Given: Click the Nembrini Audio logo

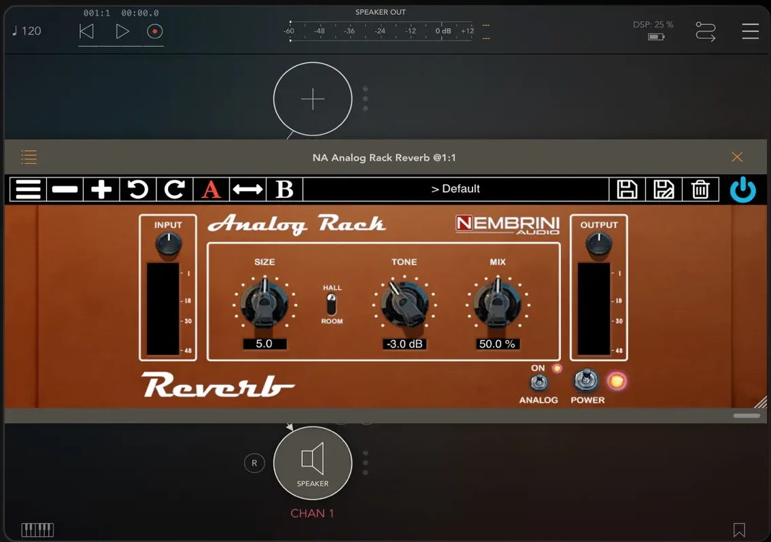Looking at the screenshot, I should 507,225.
